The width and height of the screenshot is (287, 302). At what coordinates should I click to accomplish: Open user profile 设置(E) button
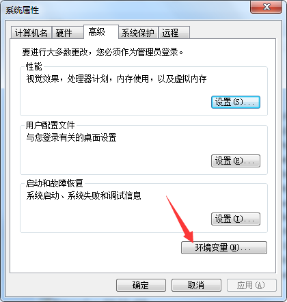236,161
